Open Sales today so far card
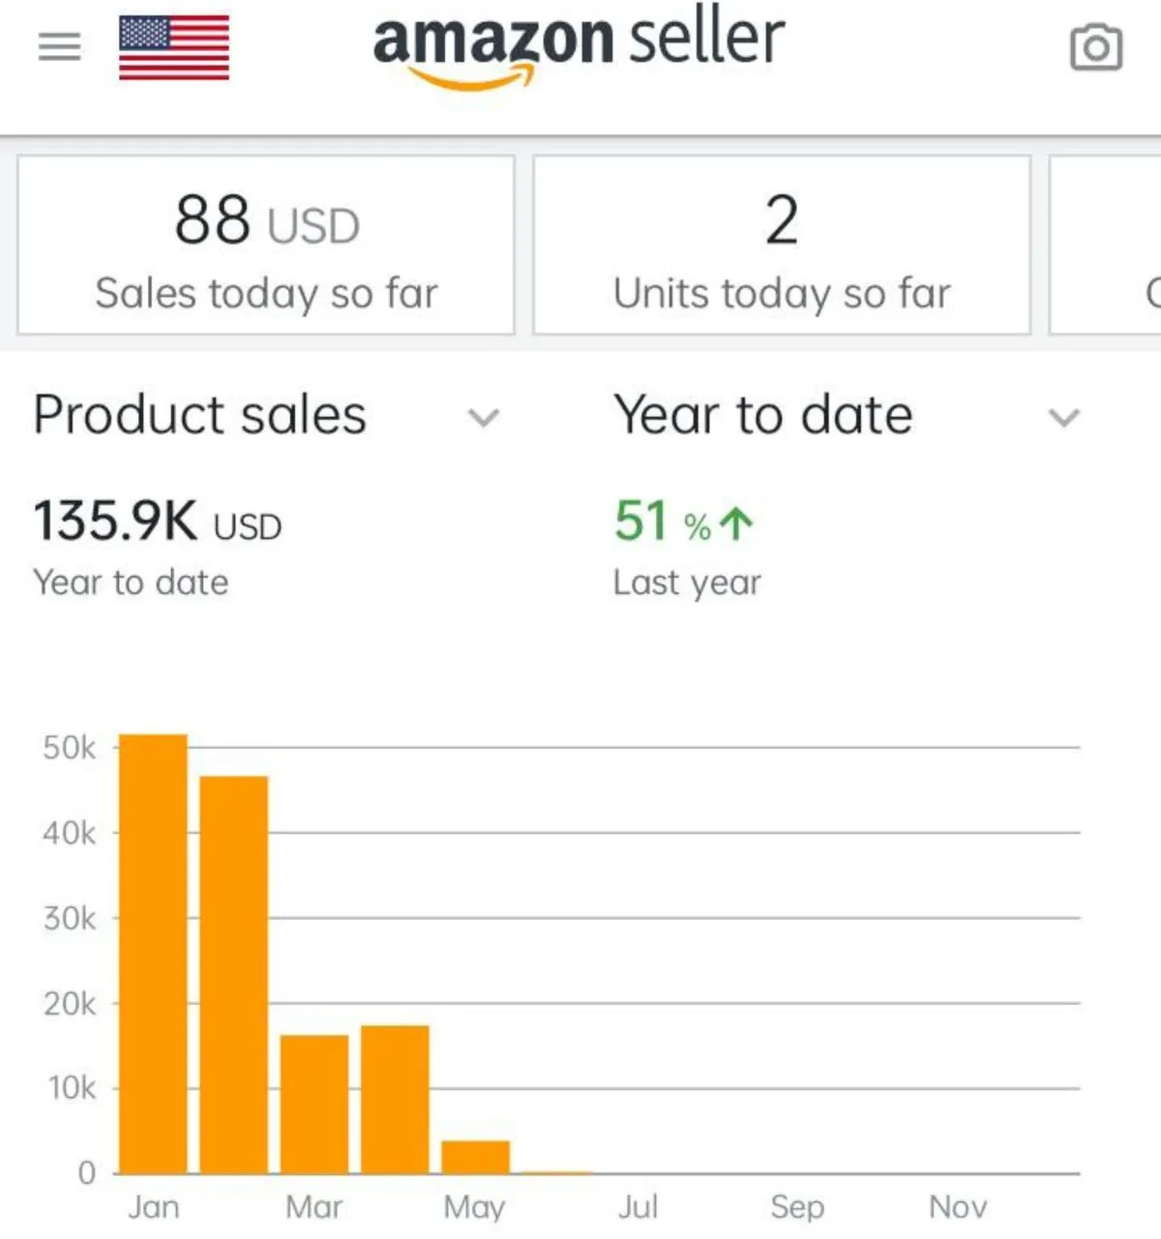The width and height of the screenshot is (1161, 1239). click(266, 246)
